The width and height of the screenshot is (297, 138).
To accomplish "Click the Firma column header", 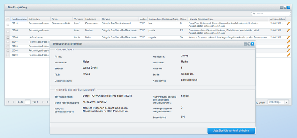I will pos(62,19).
